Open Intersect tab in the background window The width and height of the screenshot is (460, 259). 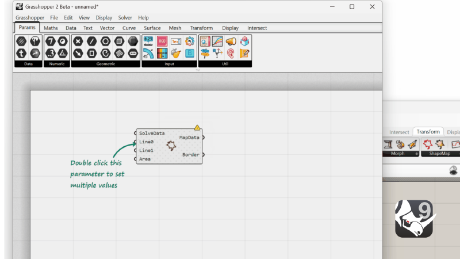point(399,132)
